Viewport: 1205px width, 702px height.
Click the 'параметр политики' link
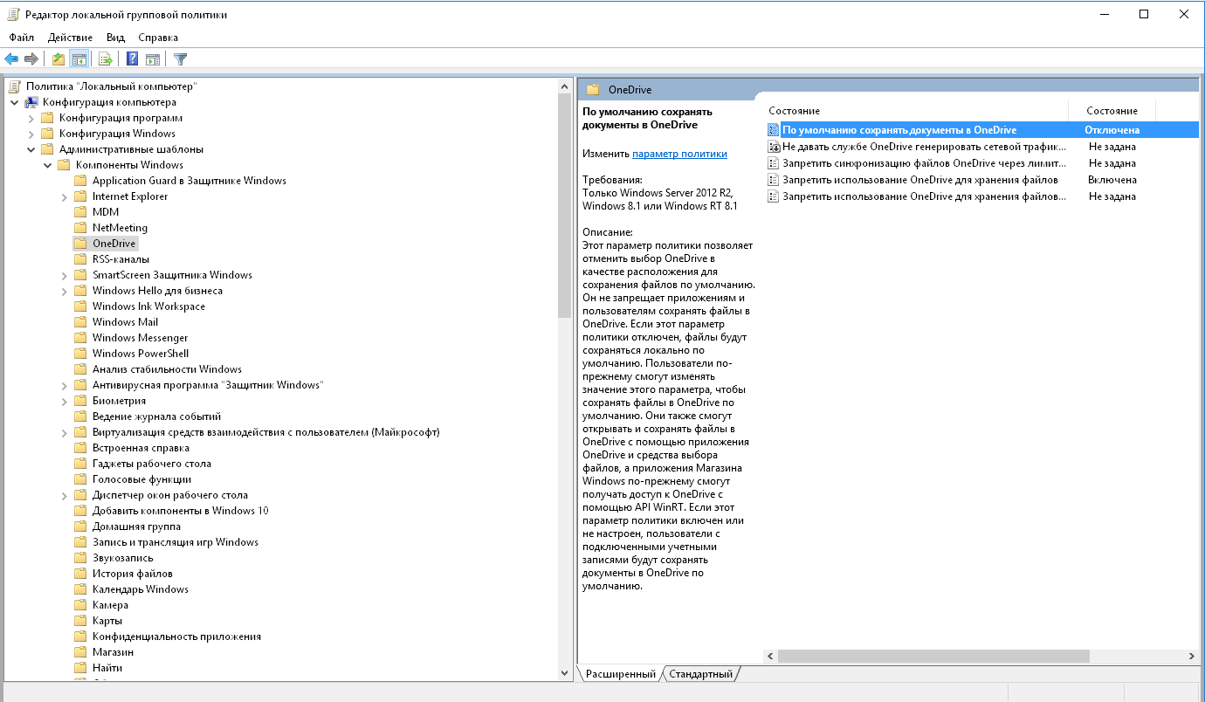tap(679, 153)
